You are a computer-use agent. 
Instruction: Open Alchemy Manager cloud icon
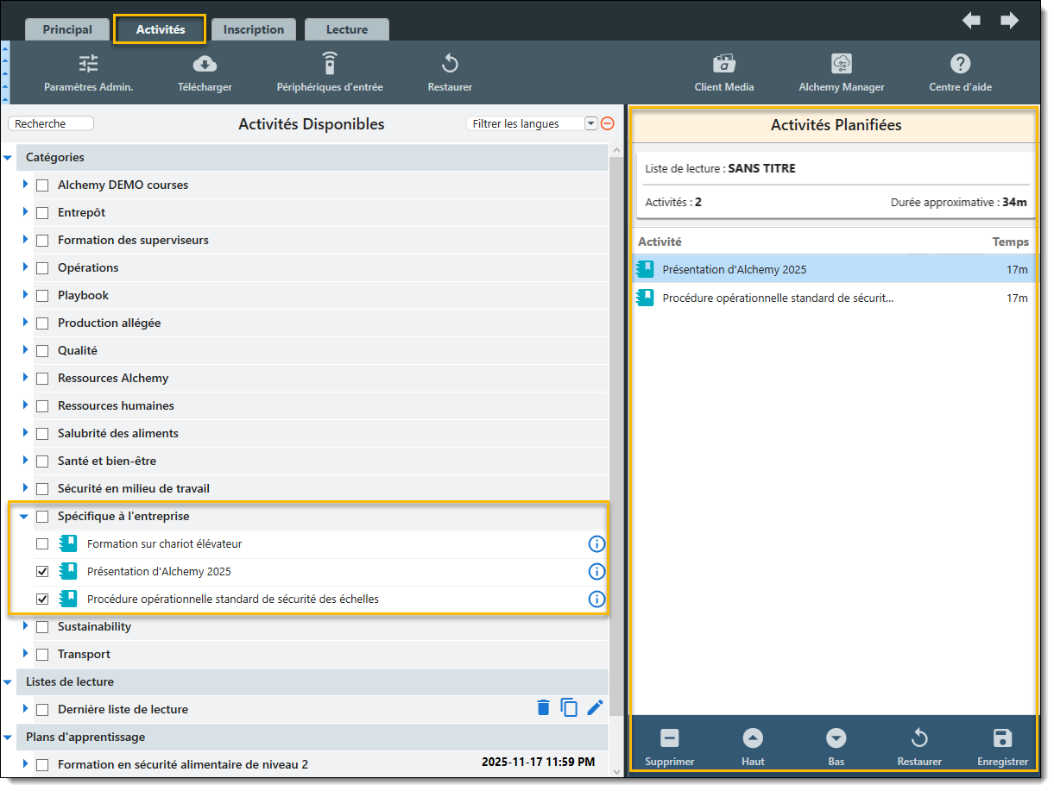point(841,64)
